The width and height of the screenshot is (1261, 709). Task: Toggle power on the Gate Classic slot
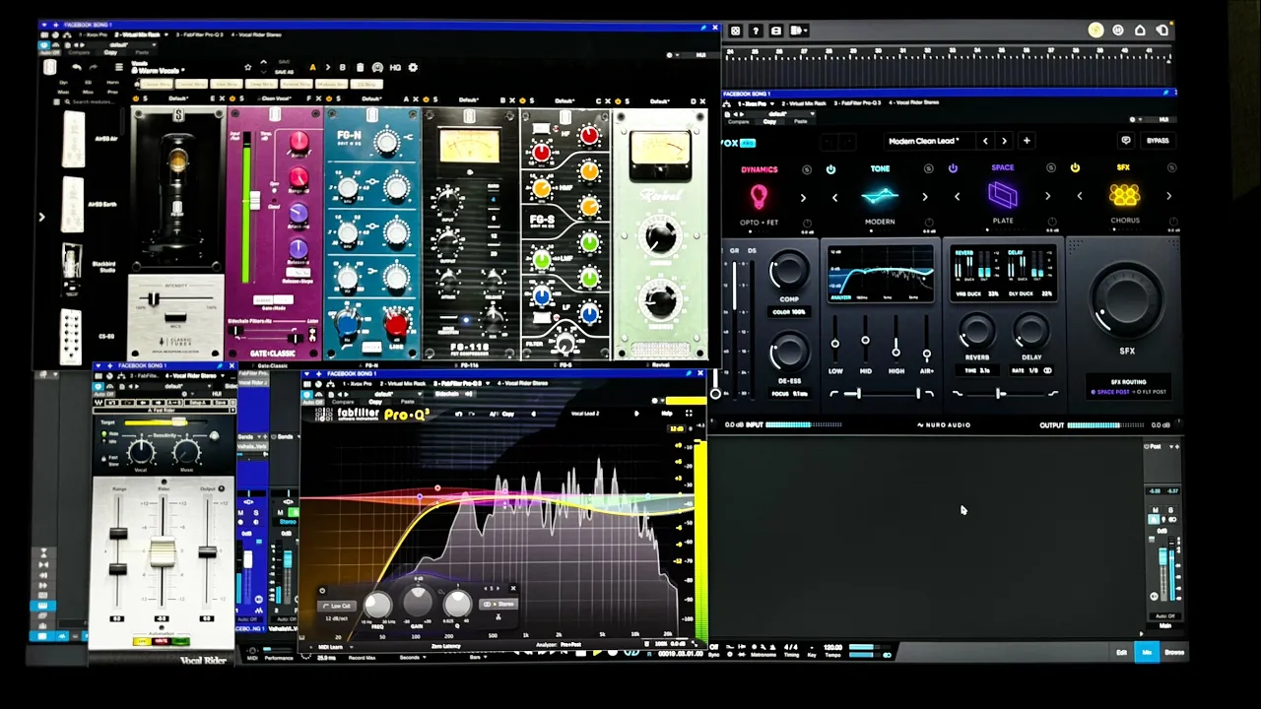[232, 99]
